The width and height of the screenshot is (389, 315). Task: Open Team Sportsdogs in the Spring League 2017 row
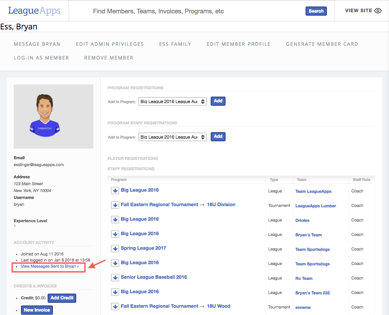pyautogui.click(x=312, y=249)
